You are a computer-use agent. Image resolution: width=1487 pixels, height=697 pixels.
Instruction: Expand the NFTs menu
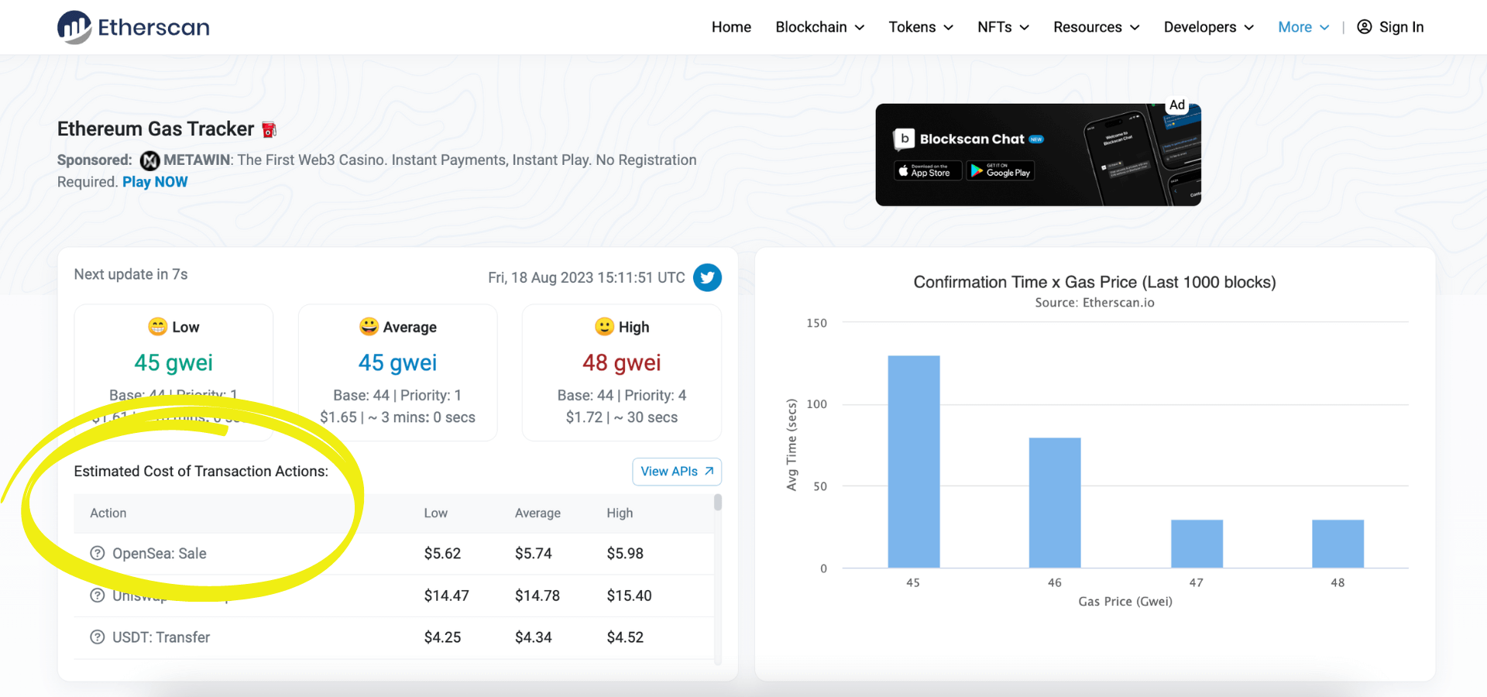1003,27
